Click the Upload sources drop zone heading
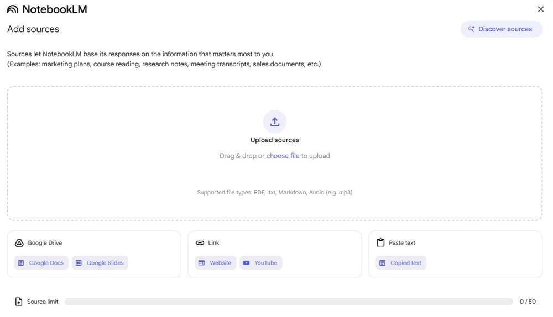 (275, 140)
